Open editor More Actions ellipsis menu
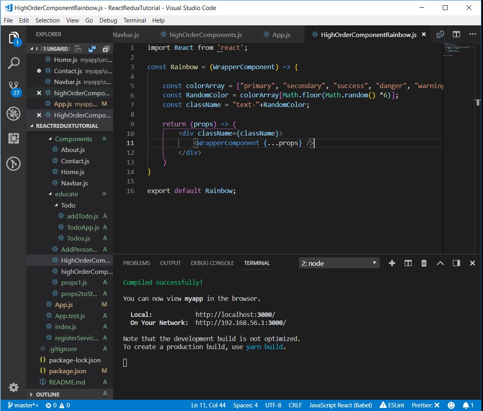 473,35
